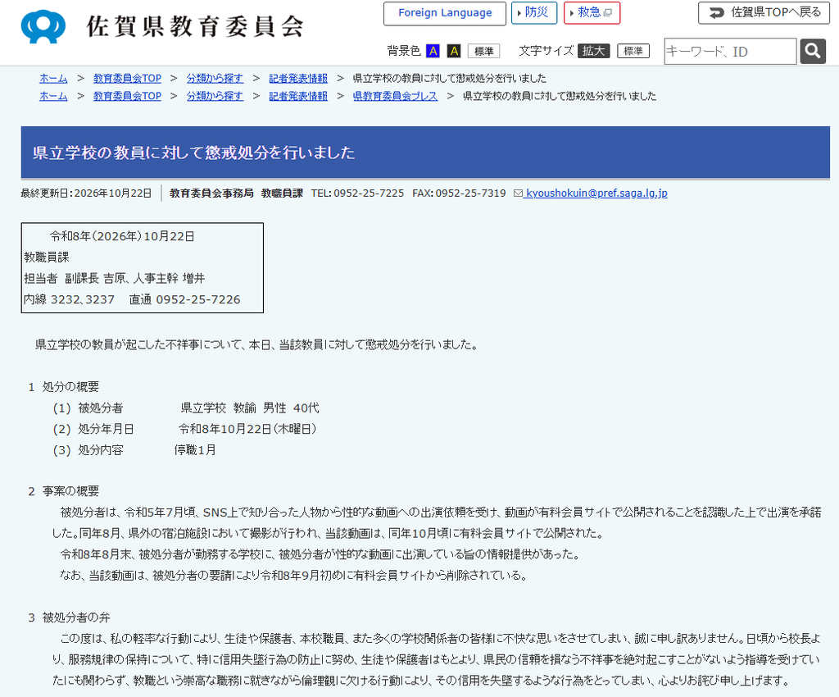839x697 pixels.
Task: Open 教育委員会TOP in the first breadcrumb row
Action: 127,78
